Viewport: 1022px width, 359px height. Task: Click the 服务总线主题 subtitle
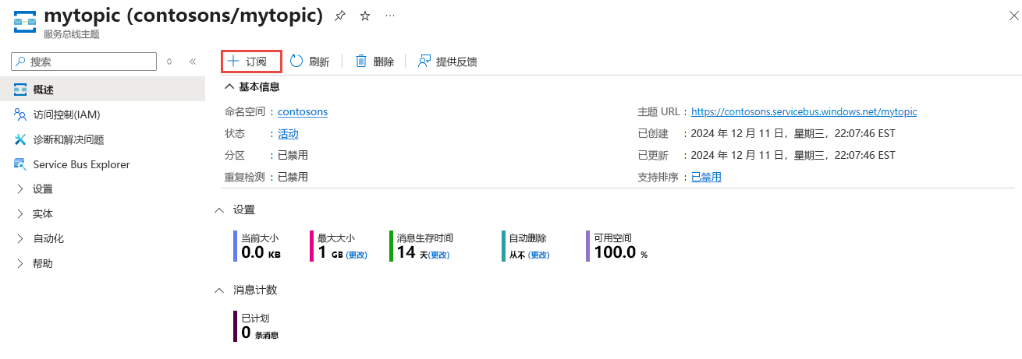[71, 34]
